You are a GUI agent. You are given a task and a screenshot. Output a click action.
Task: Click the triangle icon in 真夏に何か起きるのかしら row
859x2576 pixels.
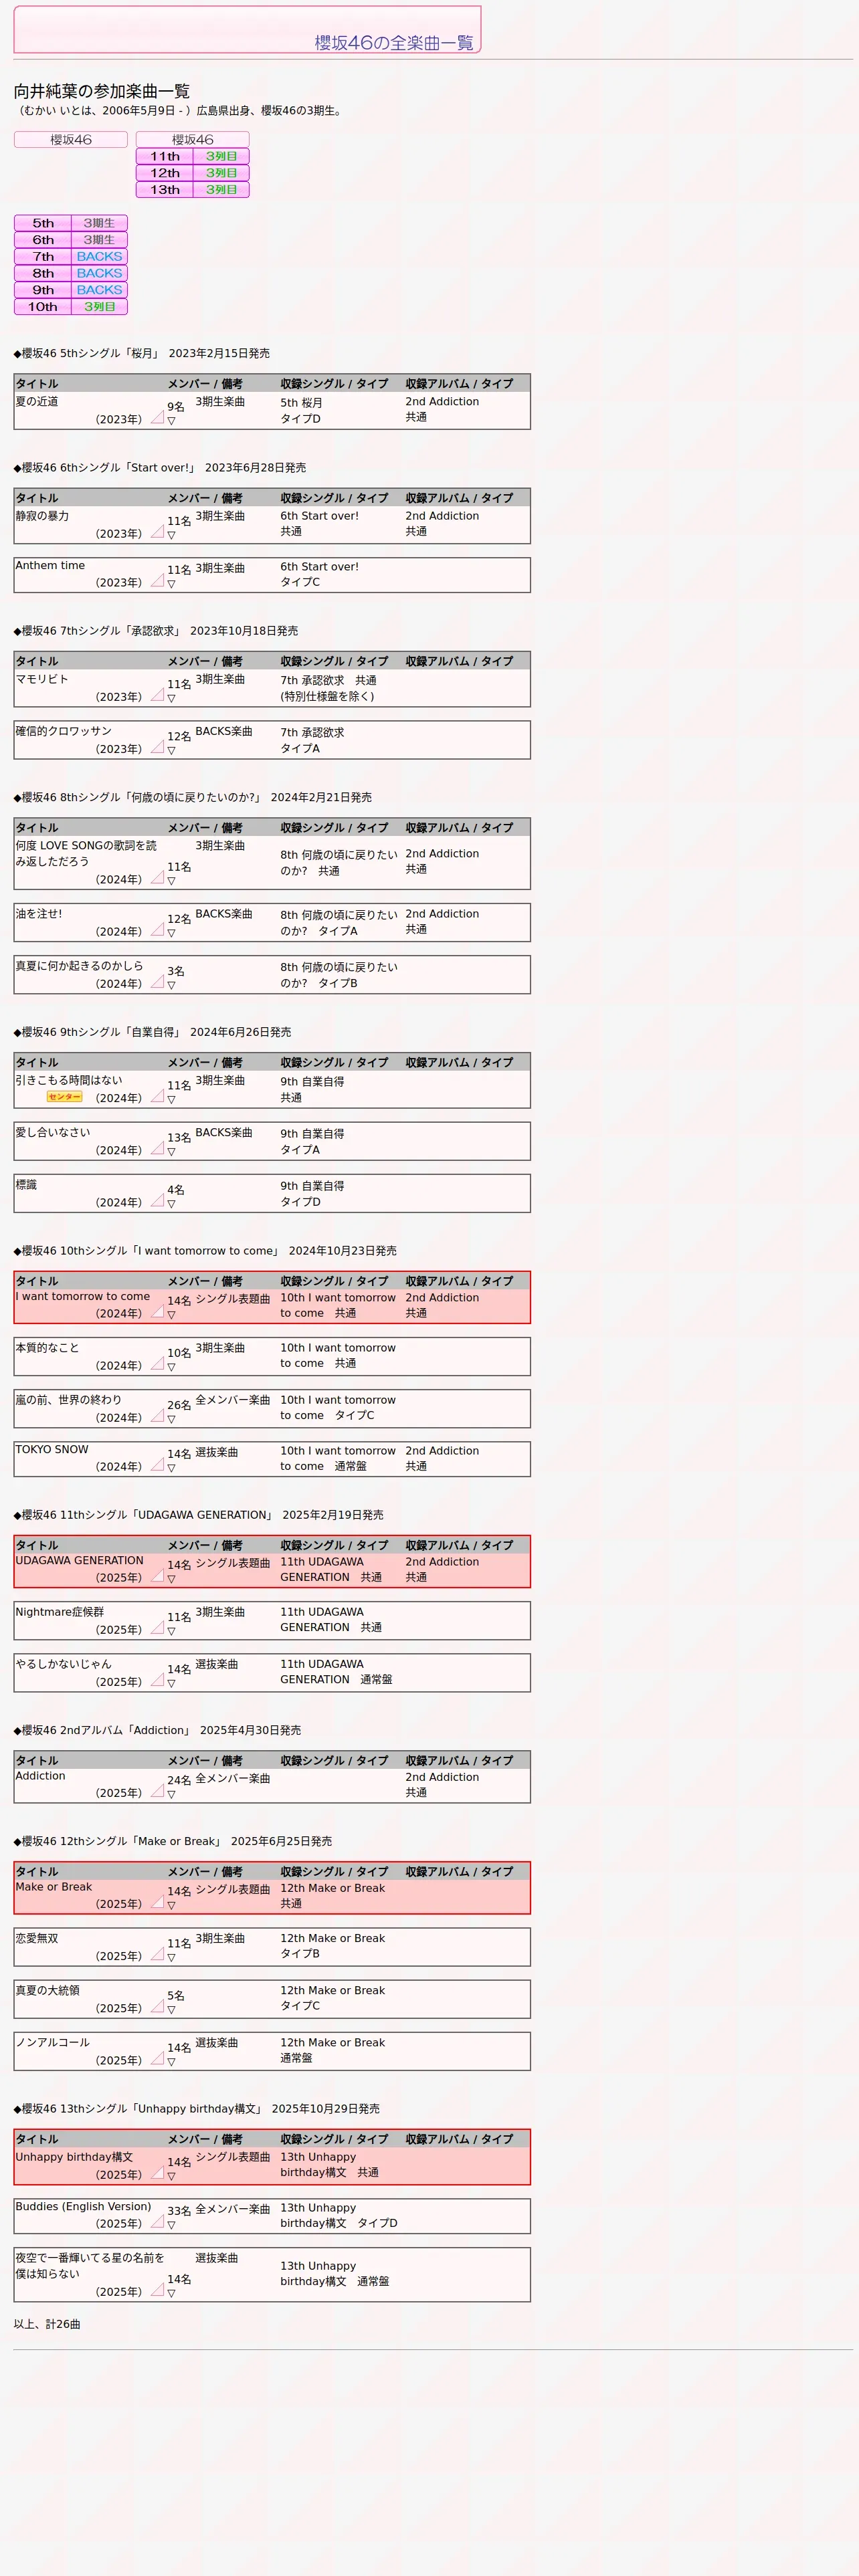coord(157,982)
